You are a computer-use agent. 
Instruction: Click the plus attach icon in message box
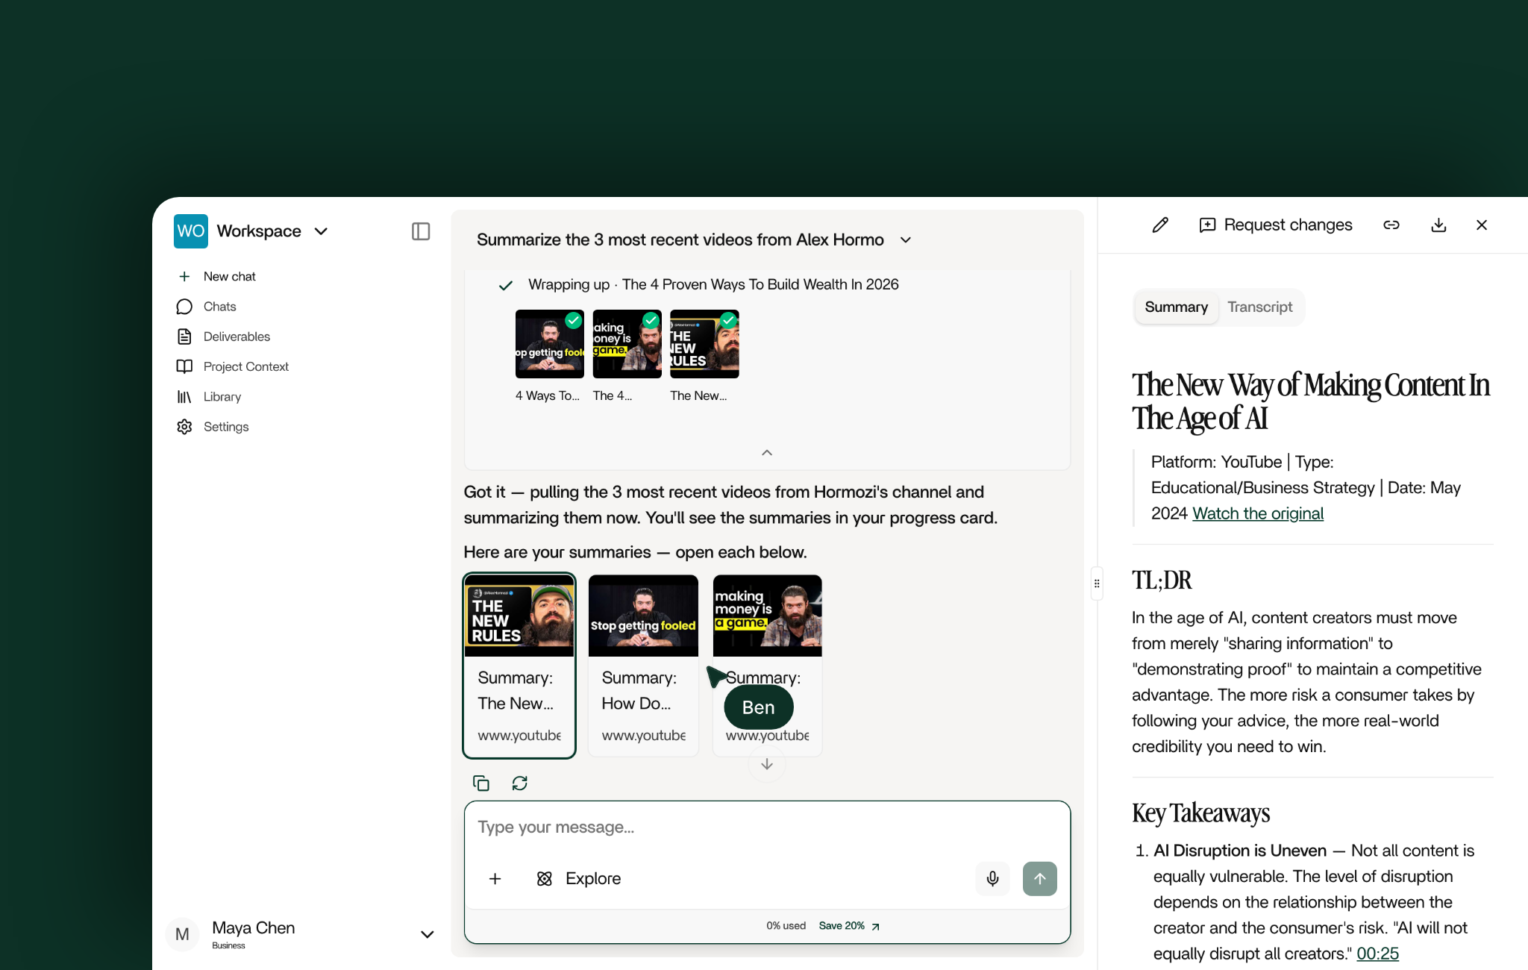pos(495,879)
